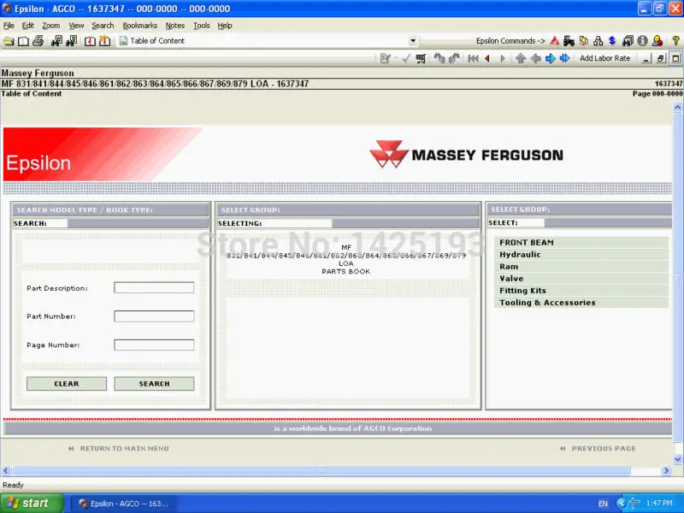Click the taskbar clock showing 1:47 PM

pos(659,504)
